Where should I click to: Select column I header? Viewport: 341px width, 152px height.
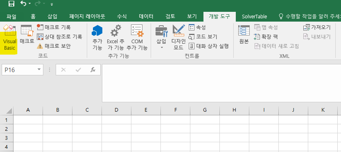264,110
